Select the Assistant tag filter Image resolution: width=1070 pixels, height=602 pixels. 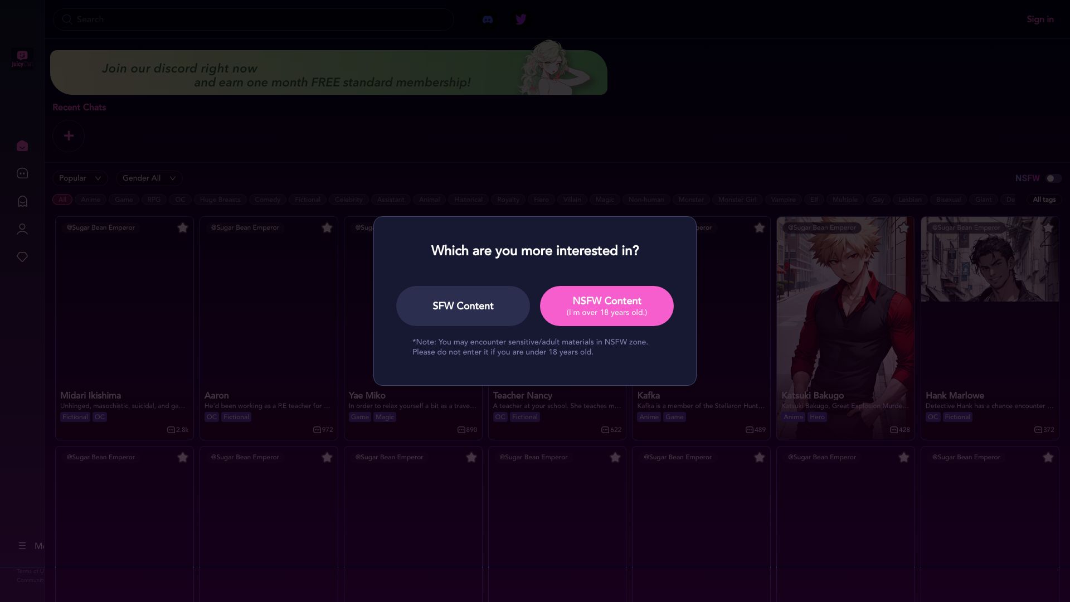click(391, 200)
